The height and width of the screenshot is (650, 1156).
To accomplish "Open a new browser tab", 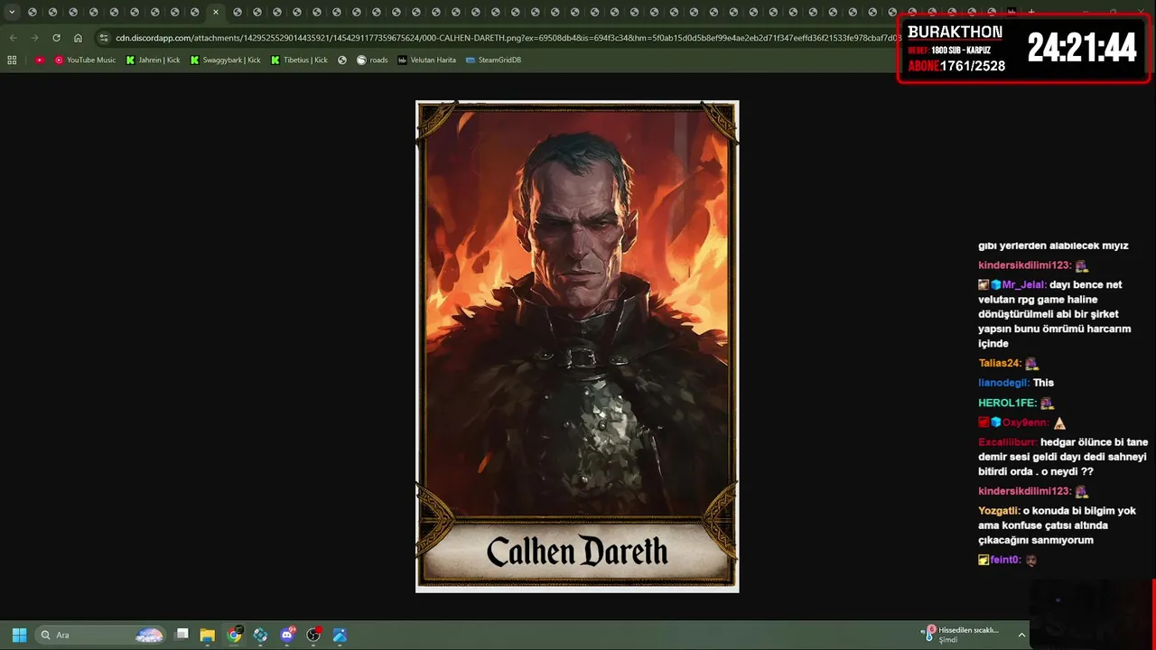I will [x=1031, y=13].
